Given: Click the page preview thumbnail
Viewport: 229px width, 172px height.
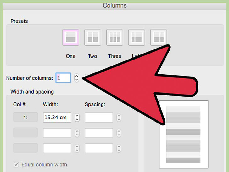Looking at the screenshot, I should [x=183, y=134].
